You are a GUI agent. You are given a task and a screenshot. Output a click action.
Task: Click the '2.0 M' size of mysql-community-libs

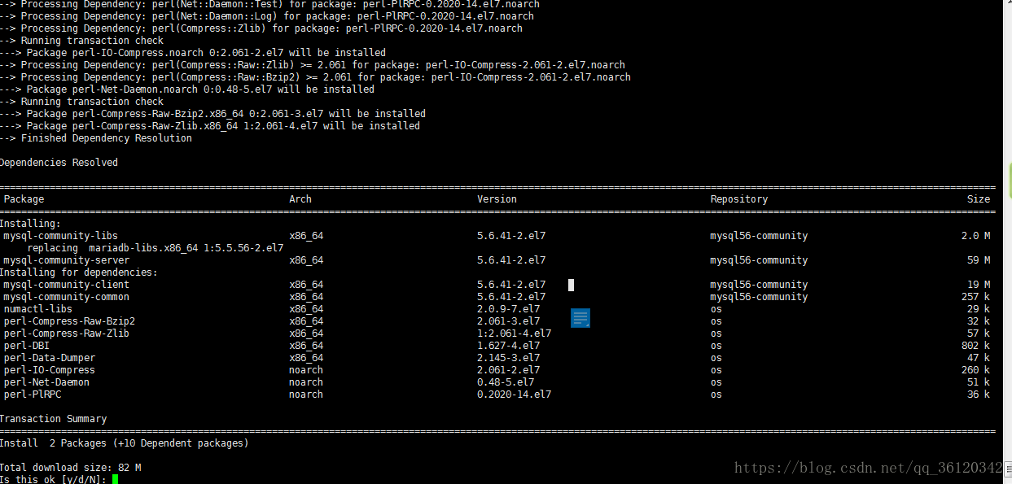click(x=975, y=236)
